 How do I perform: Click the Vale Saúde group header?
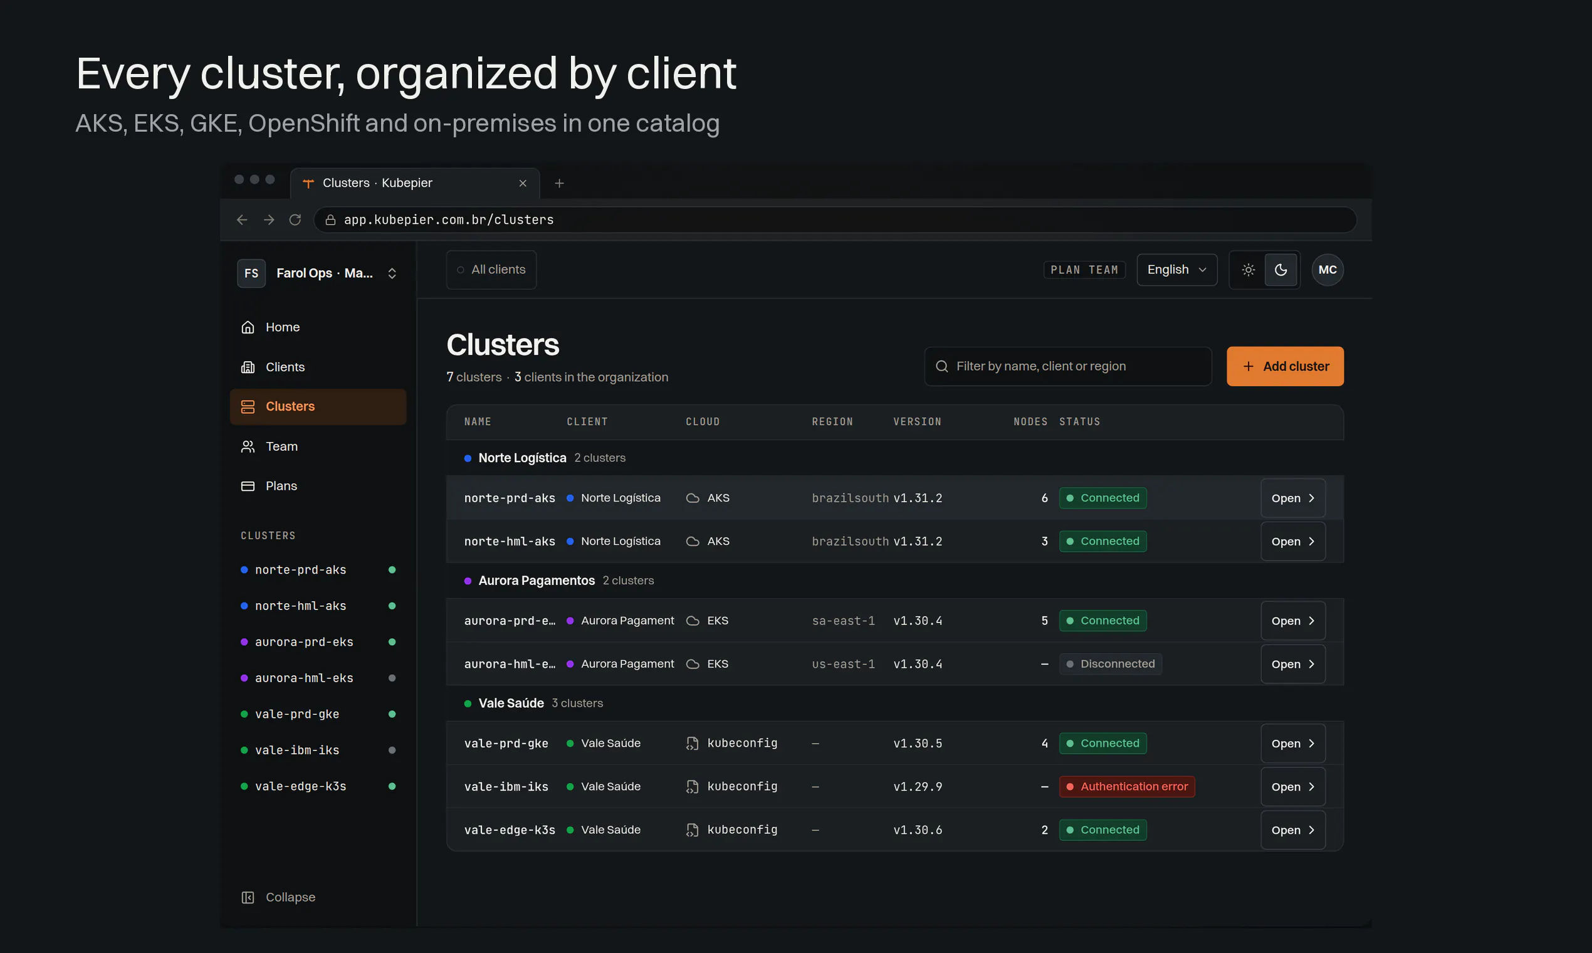coord(895,703)
